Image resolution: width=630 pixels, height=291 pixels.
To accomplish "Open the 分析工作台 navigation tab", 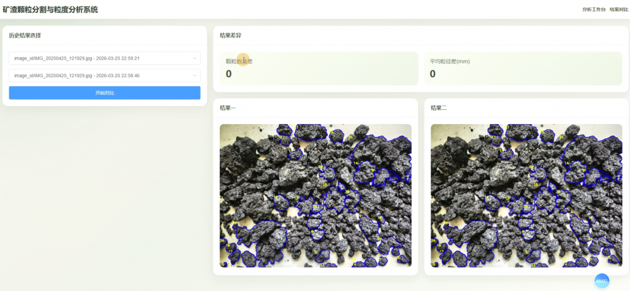I will tap(594, 10).
